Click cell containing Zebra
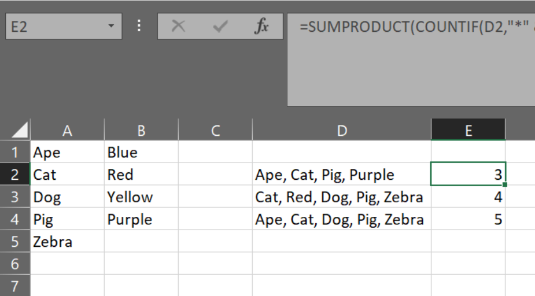This screenshot has width=535, height=296. (67, 242)
